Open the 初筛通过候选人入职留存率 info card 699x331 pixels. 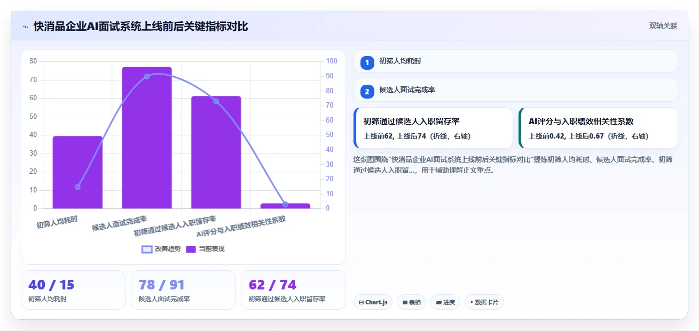click(433, 128)
